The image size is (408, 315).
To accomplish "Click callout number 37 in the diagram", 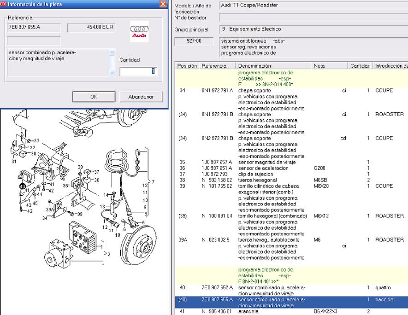I will [96, 172].
